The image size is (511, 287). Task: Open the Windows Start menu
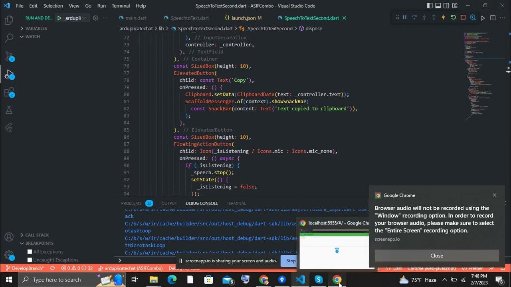tap(9, 280)
